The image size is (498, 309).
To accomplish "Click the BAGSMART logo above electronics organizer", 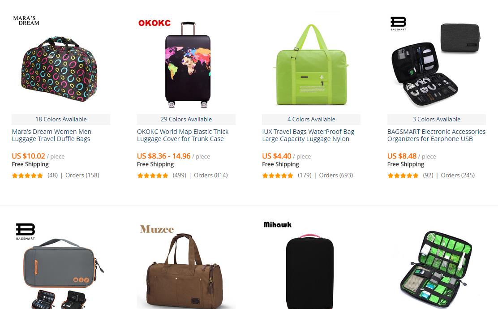I will coord(398,24).
